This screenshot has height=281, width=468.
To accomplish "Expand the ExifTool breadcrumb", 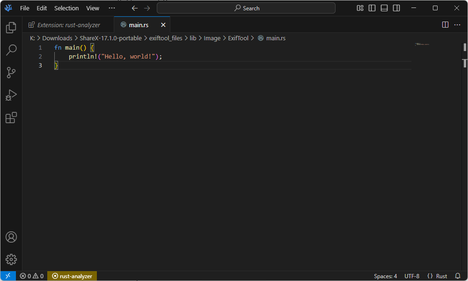I will click(238, 38).
